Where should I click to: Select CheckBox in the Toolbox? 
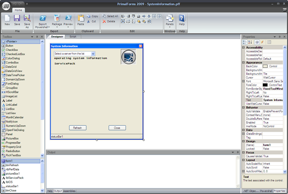(12, 50)
